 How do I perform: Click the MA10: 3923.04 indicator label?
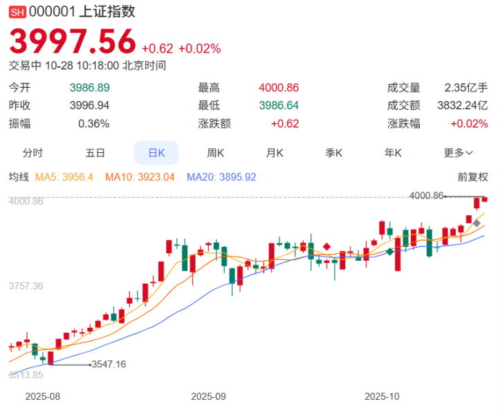140,176
